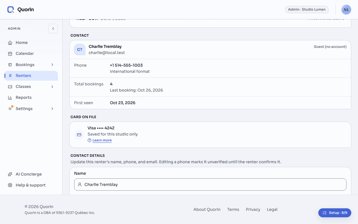
Task: Click the CT avatar badge
Action: 80,50
